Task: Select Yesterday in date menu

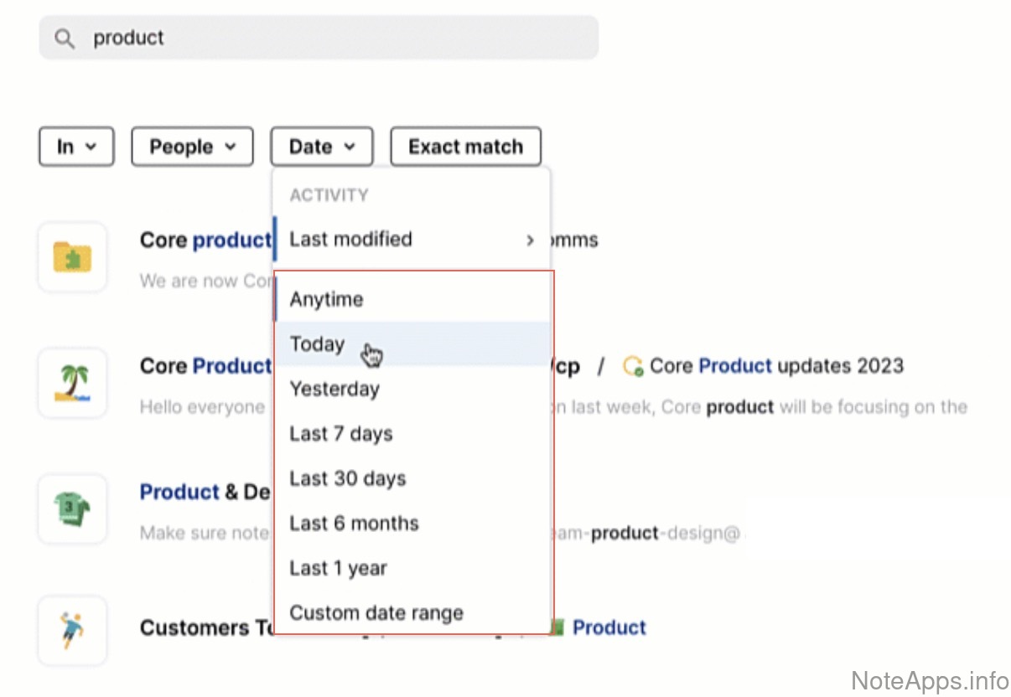Action: (334, 390)
